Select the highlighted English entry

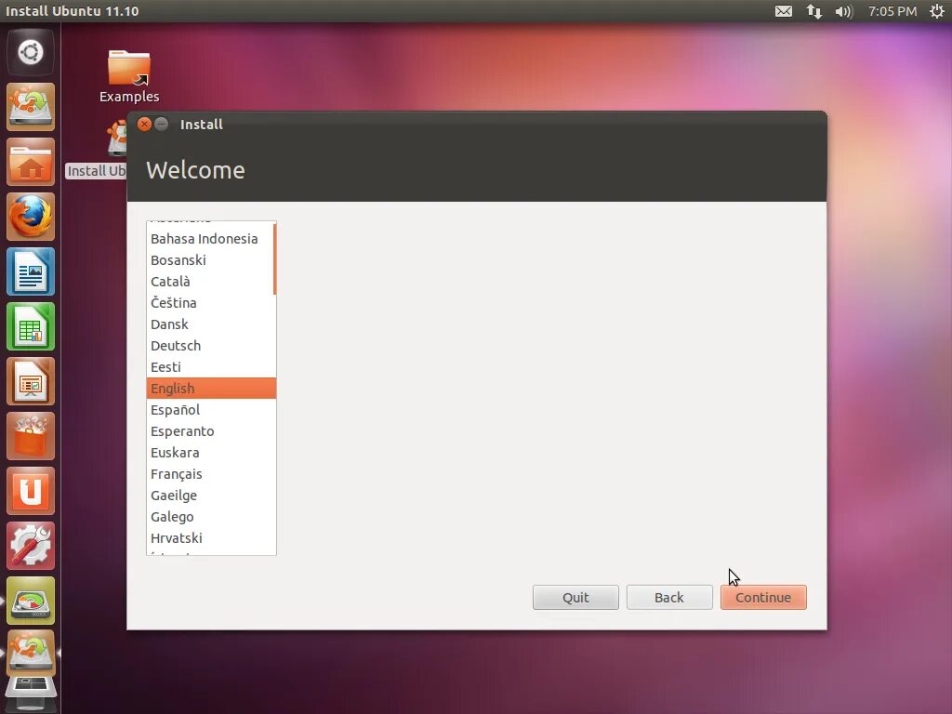(x=211, y=388)
